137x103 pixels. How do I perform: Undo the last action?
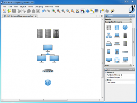coord(44,11)
